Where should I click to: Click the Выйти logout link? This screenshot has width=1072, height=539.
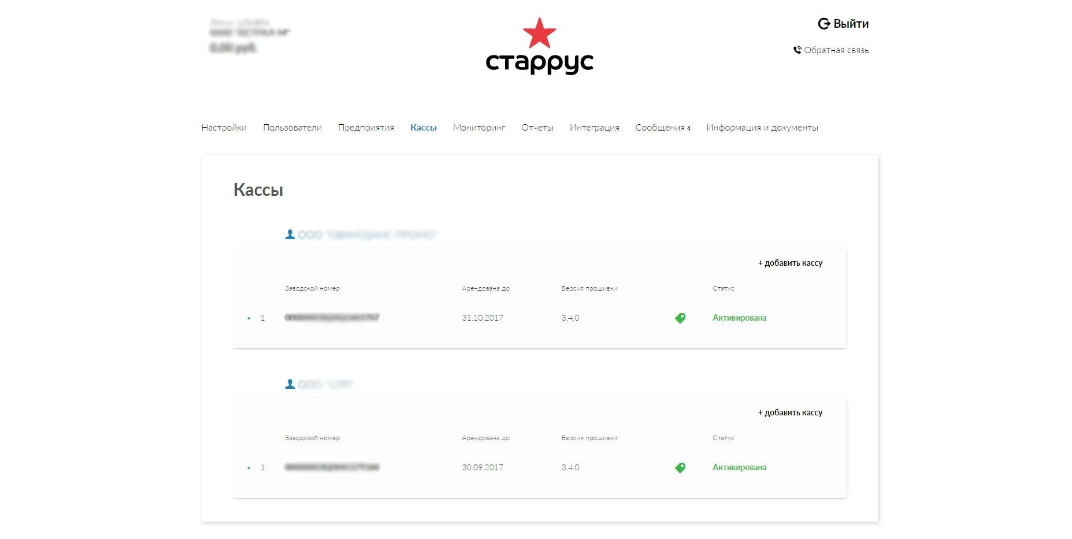(x=850, y=24)
